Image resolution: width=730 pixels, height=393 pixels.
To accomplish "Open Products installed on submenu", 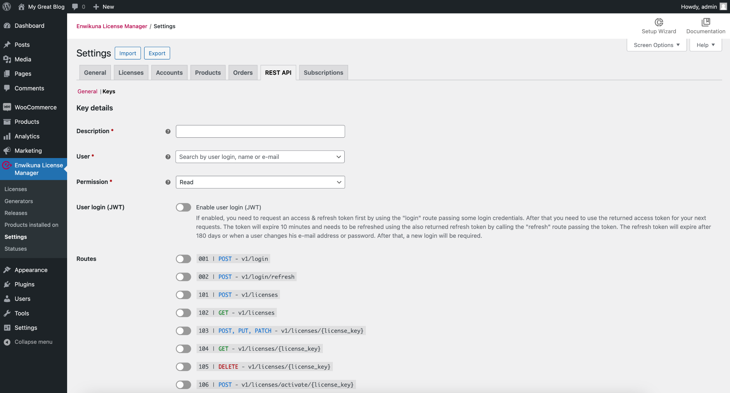I will coord(31,225).
